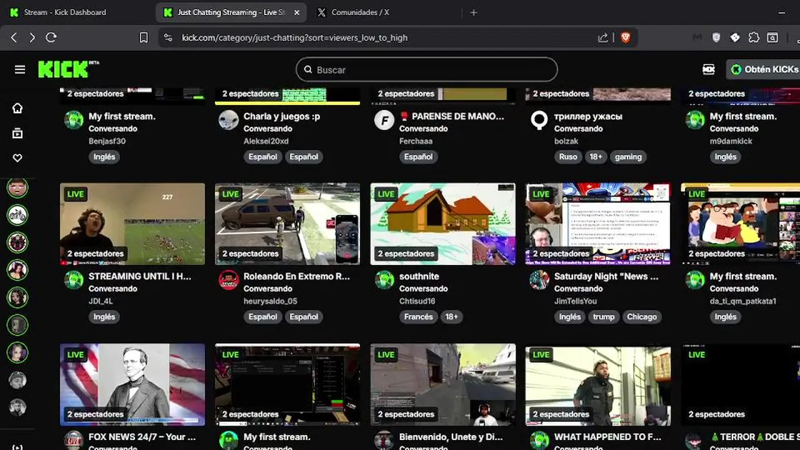Open Ferchaa's F avatar
This screenshot has width=800, height=450.
384,120
